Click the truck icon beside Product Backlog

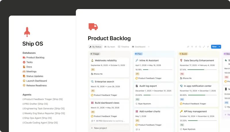coord(24,57)
